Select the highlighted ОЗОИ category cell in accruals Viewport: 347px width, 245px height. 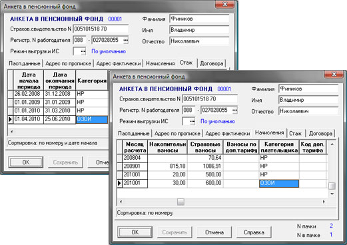279,184
